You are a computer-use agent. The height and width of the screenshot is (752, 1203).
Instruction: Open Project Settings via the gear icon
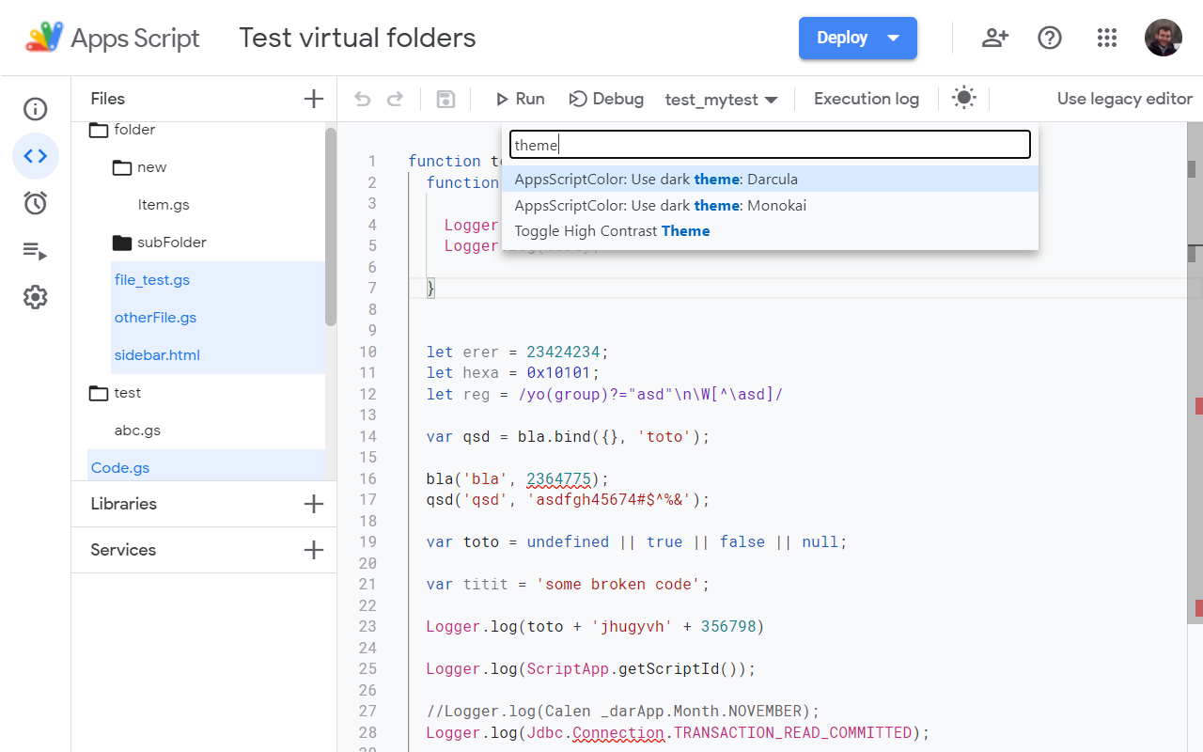[35, 297]
